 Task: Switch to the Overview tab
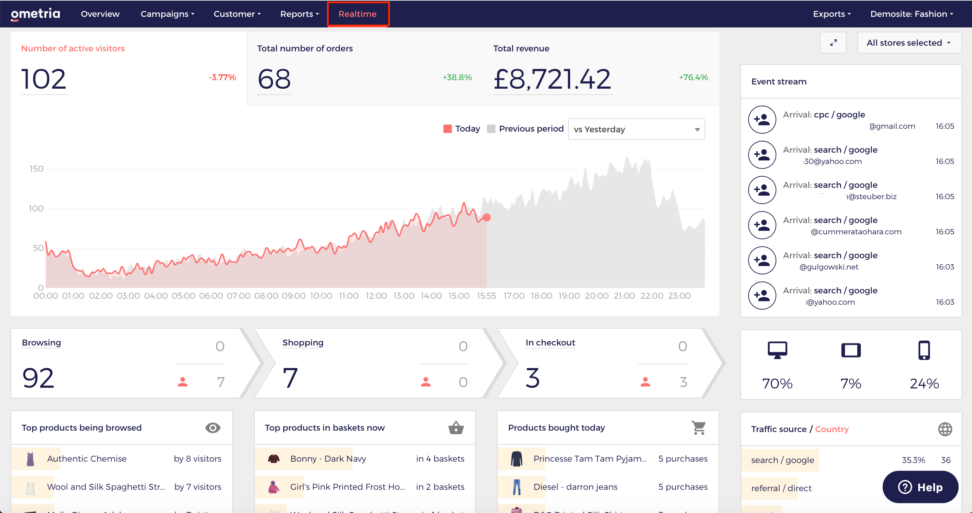click(x=100, y=14)
